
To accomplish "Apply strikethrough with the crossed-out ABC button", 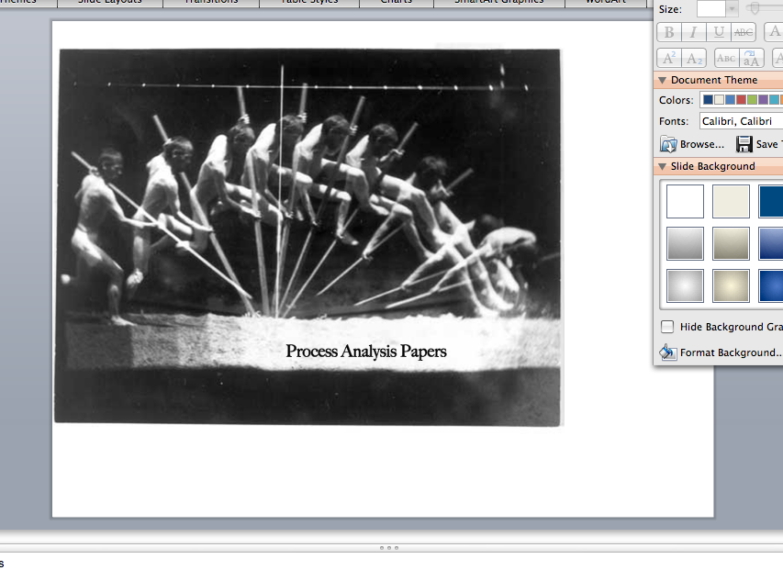I will point(743,32).
